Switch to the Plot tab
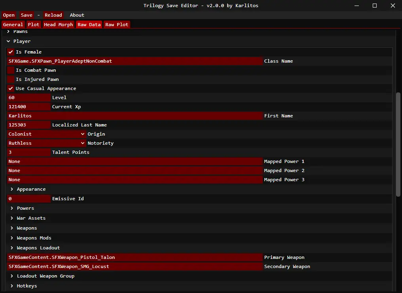This screenshot has width=402, height=293. [x=34, y=25]
